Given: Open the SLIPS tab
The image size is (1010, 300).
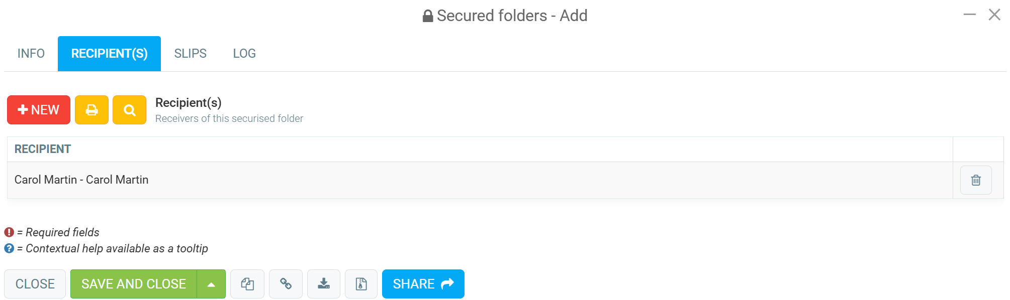Looking at the screenshot, I should tap(191, 54).
